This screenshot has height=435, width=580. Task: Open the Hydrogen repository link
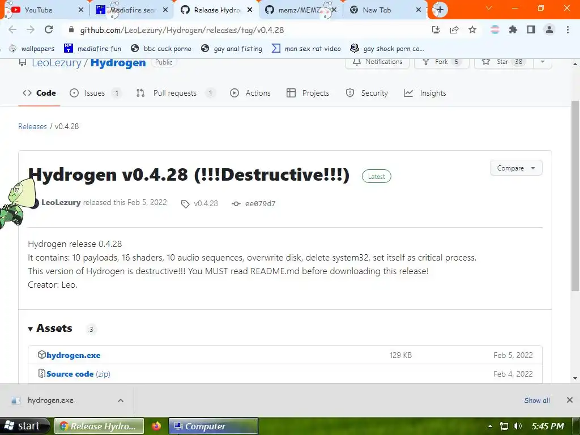point(118,63)
